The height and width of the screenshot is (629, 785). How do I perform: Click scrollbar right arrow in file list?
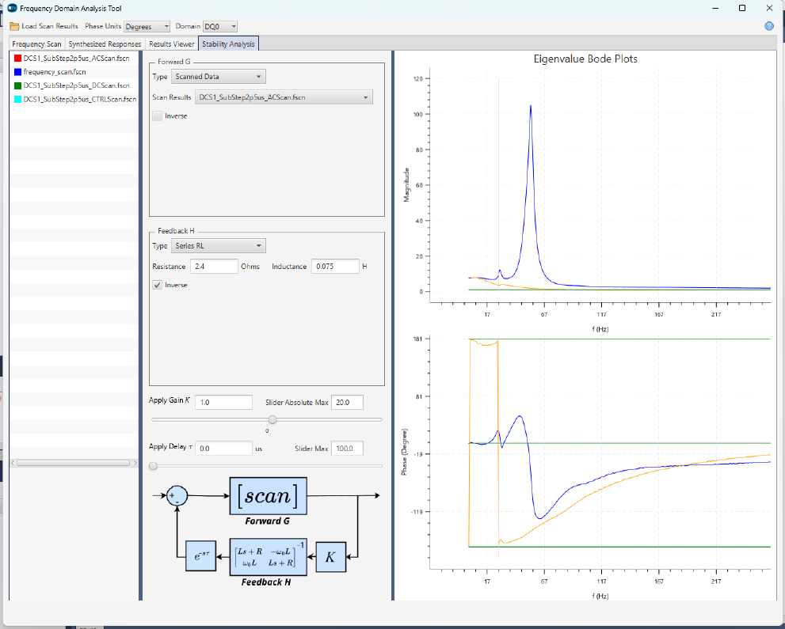135,463
